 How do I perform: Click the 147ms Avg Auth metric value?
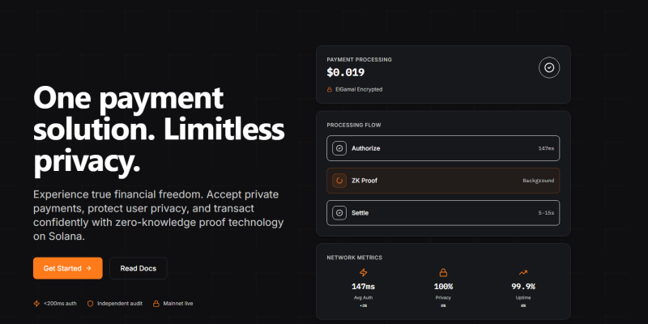tap(362, 287)
